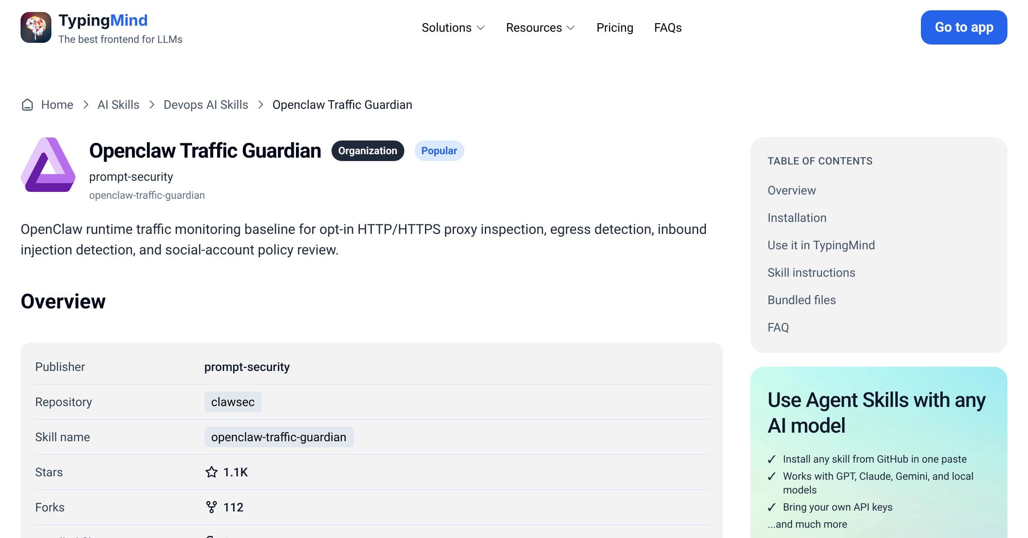Click the 112 forks value
Screen dimensions: 1028x538
click(x=233, y=507)
